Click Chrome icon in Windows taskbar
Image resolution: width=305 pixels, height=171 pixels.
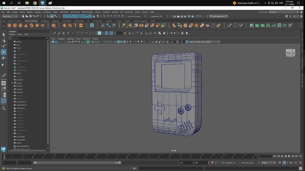point(35,3)
